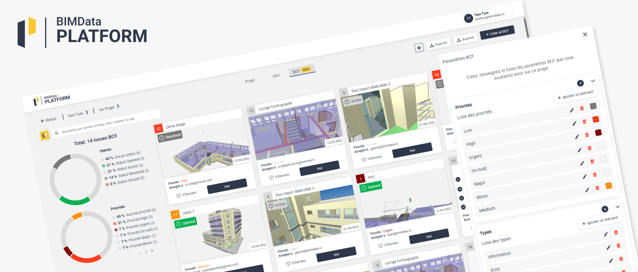Edit the Major priority pencil icon

(x=582, y=163)
